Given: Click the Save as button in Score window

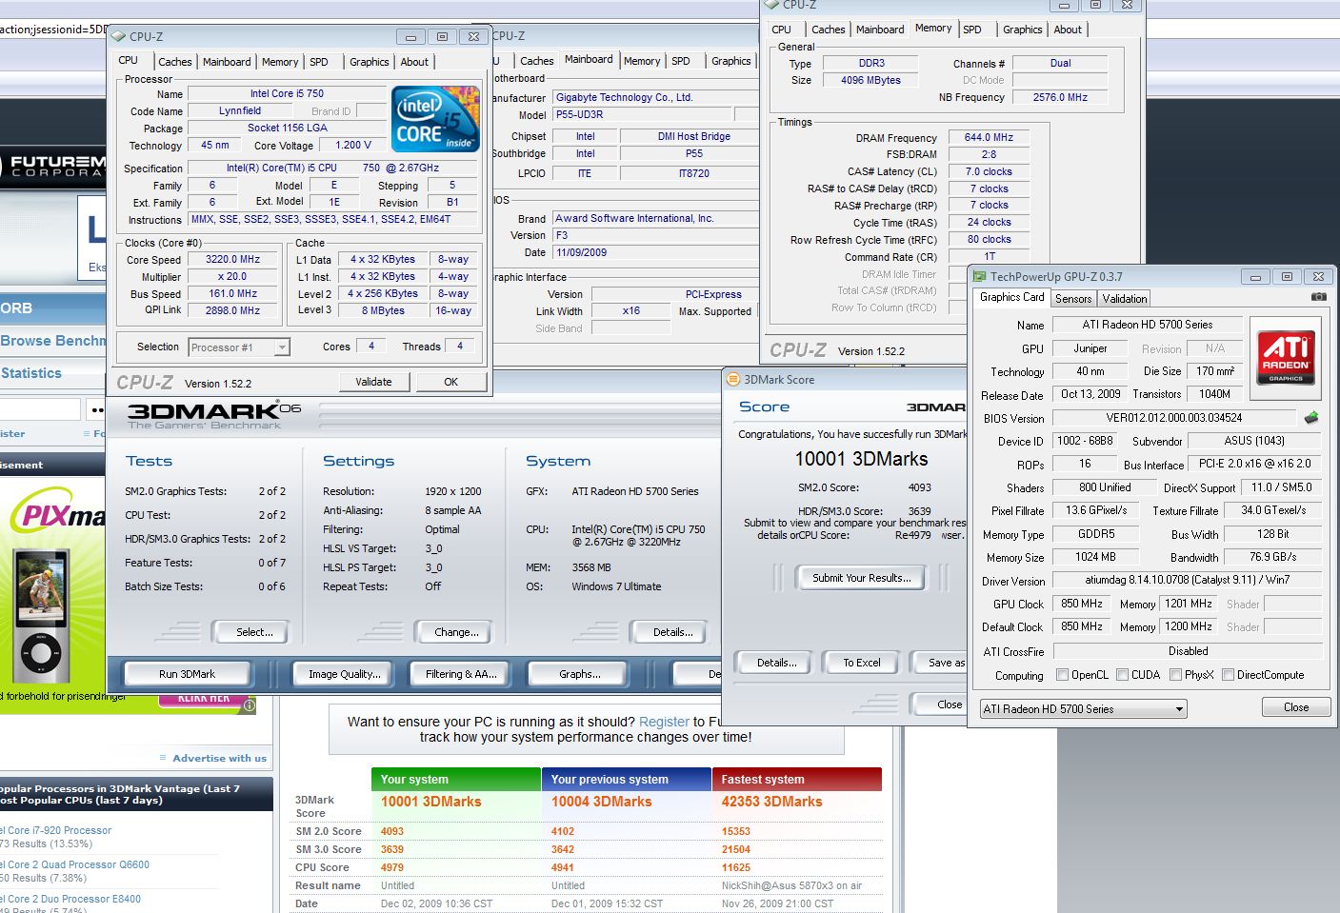Looking at the screenshot, I should (940, 663).
